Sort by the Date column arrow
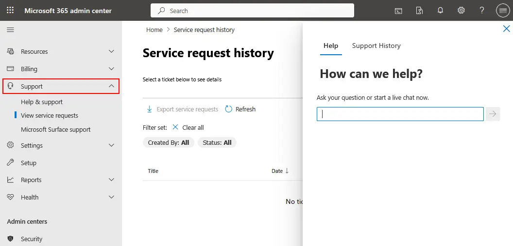 coord(287,170)
